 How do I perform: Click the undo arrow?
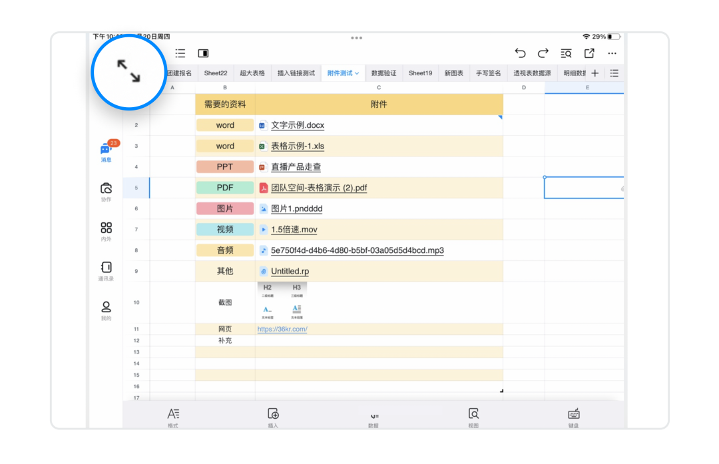click(520, 53)
